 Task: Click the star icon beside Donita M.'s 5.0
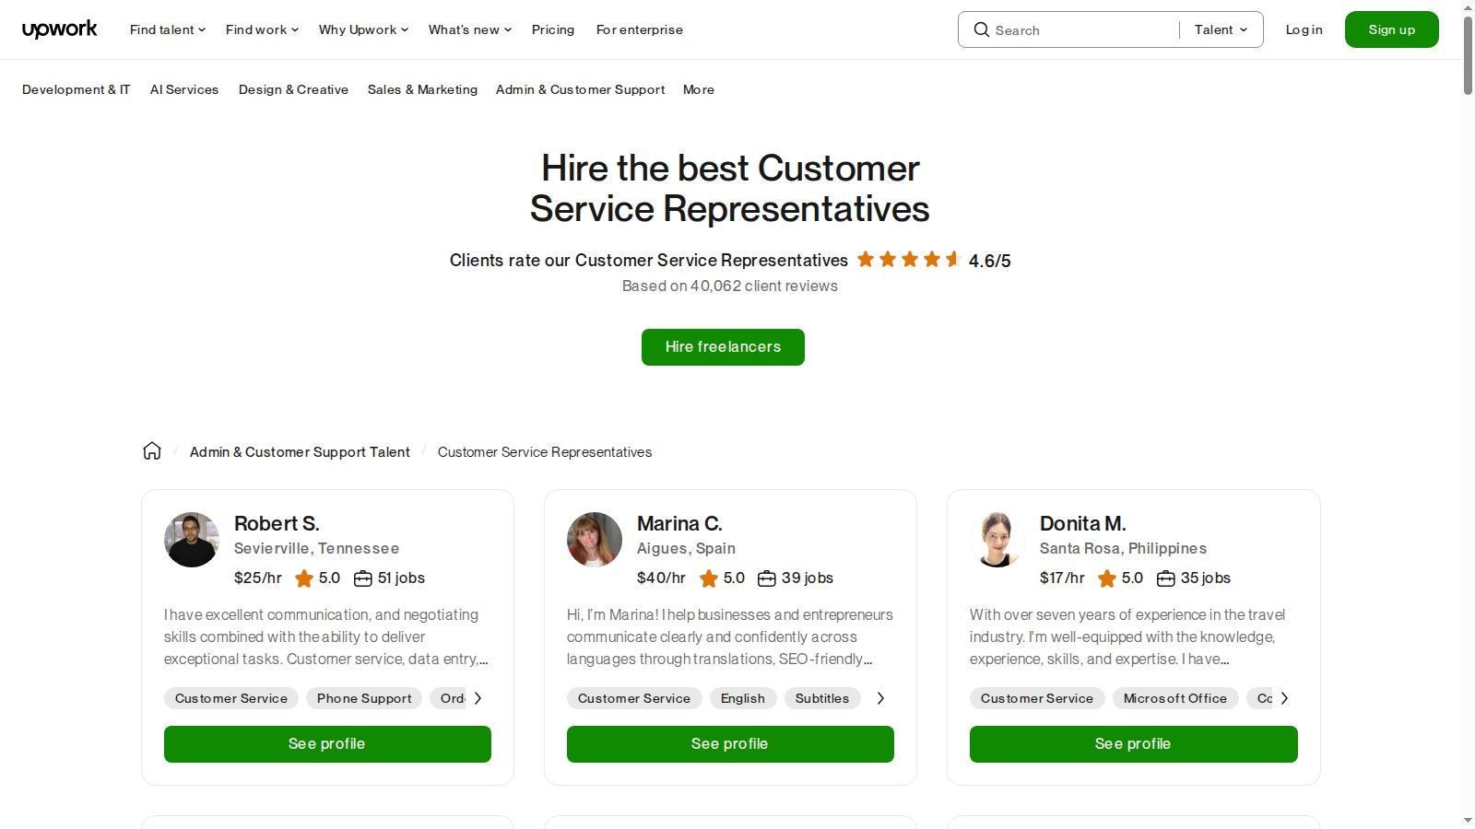(1108, 578)
